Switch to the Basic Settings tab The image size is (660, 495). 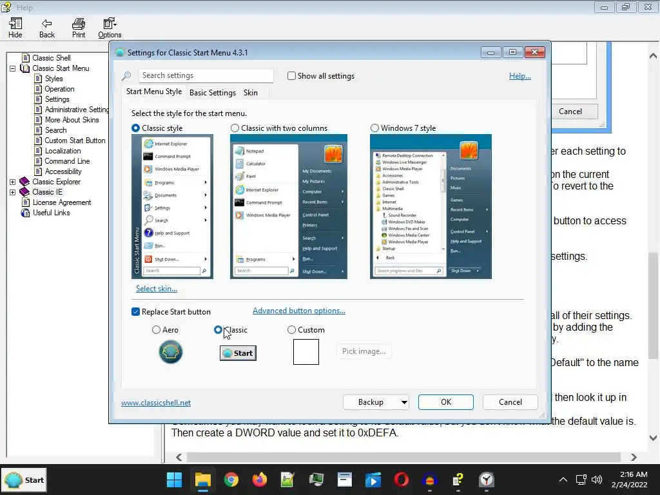click(213, 93)
